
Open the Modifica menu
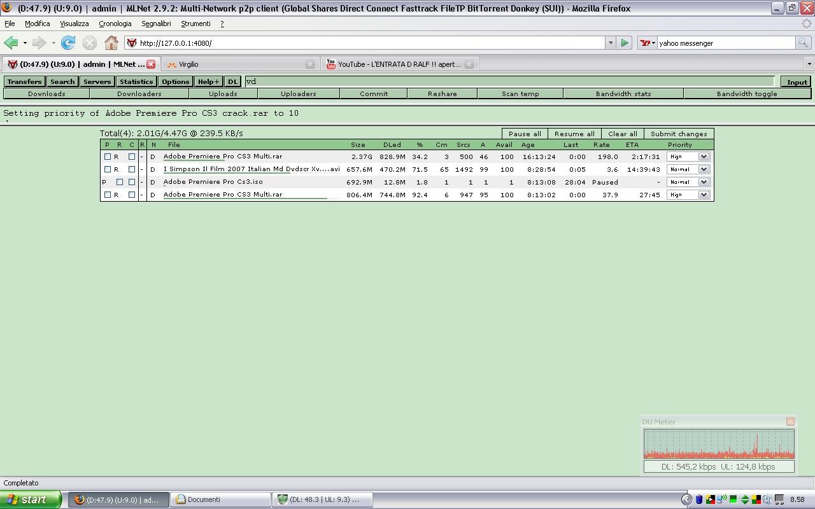37,24
